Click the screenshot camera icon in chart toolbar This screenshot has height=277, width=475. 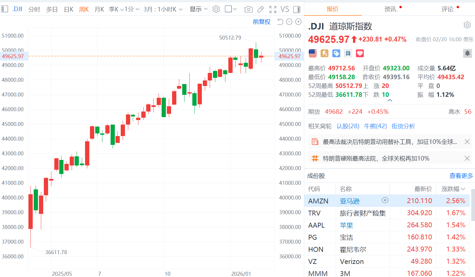coord(248,9)
